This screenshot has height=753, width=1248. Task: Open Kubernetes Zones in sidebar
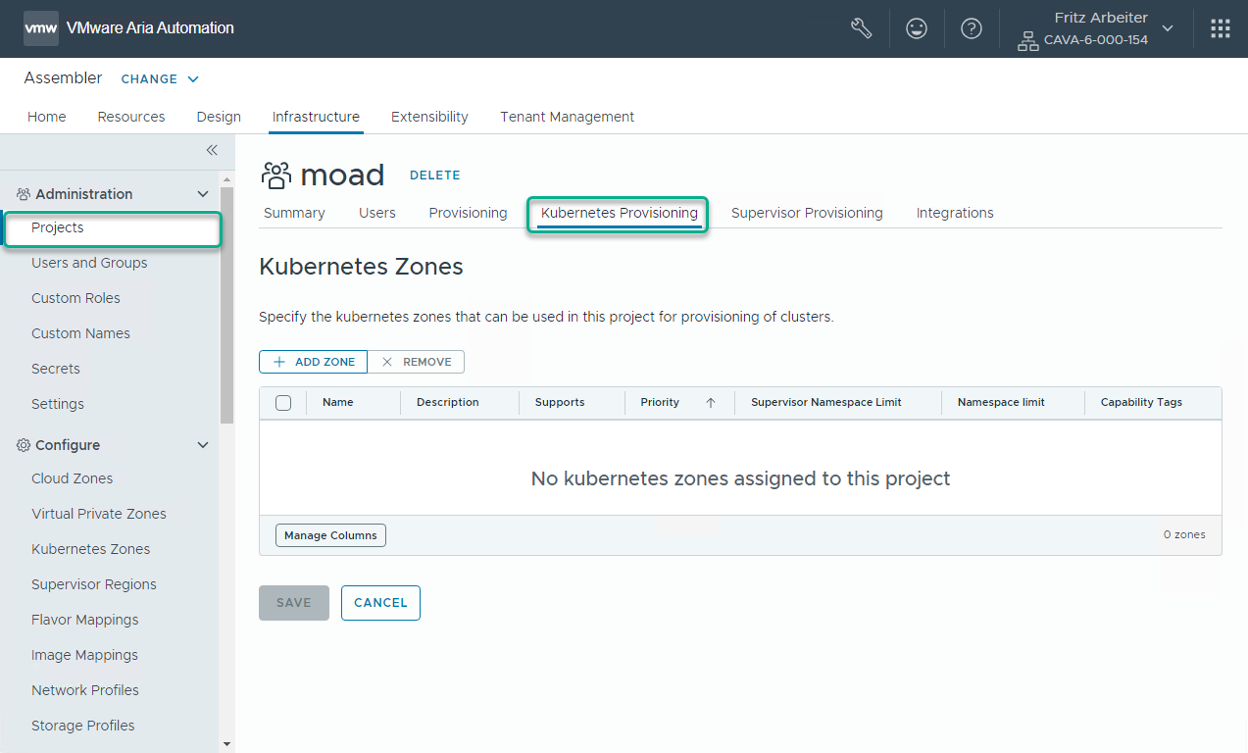coord(91,549)
